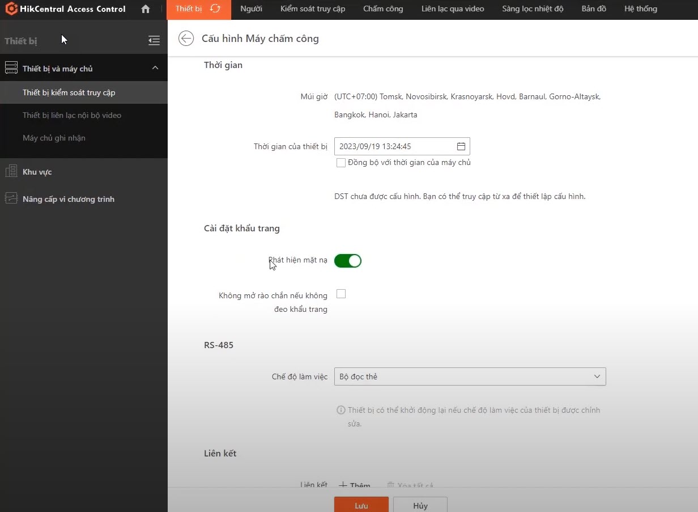Click the calendar icon in device time field
Image resolution: width=698 pixels, height=512 pixels.
pyautogui.click(x=461, y=146)
